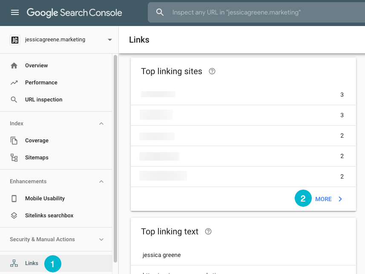The height and width of the screenshot is (274, 365).
Task: Click the 'Security & Manual Actions' label
Action: (x=42, y=239)
